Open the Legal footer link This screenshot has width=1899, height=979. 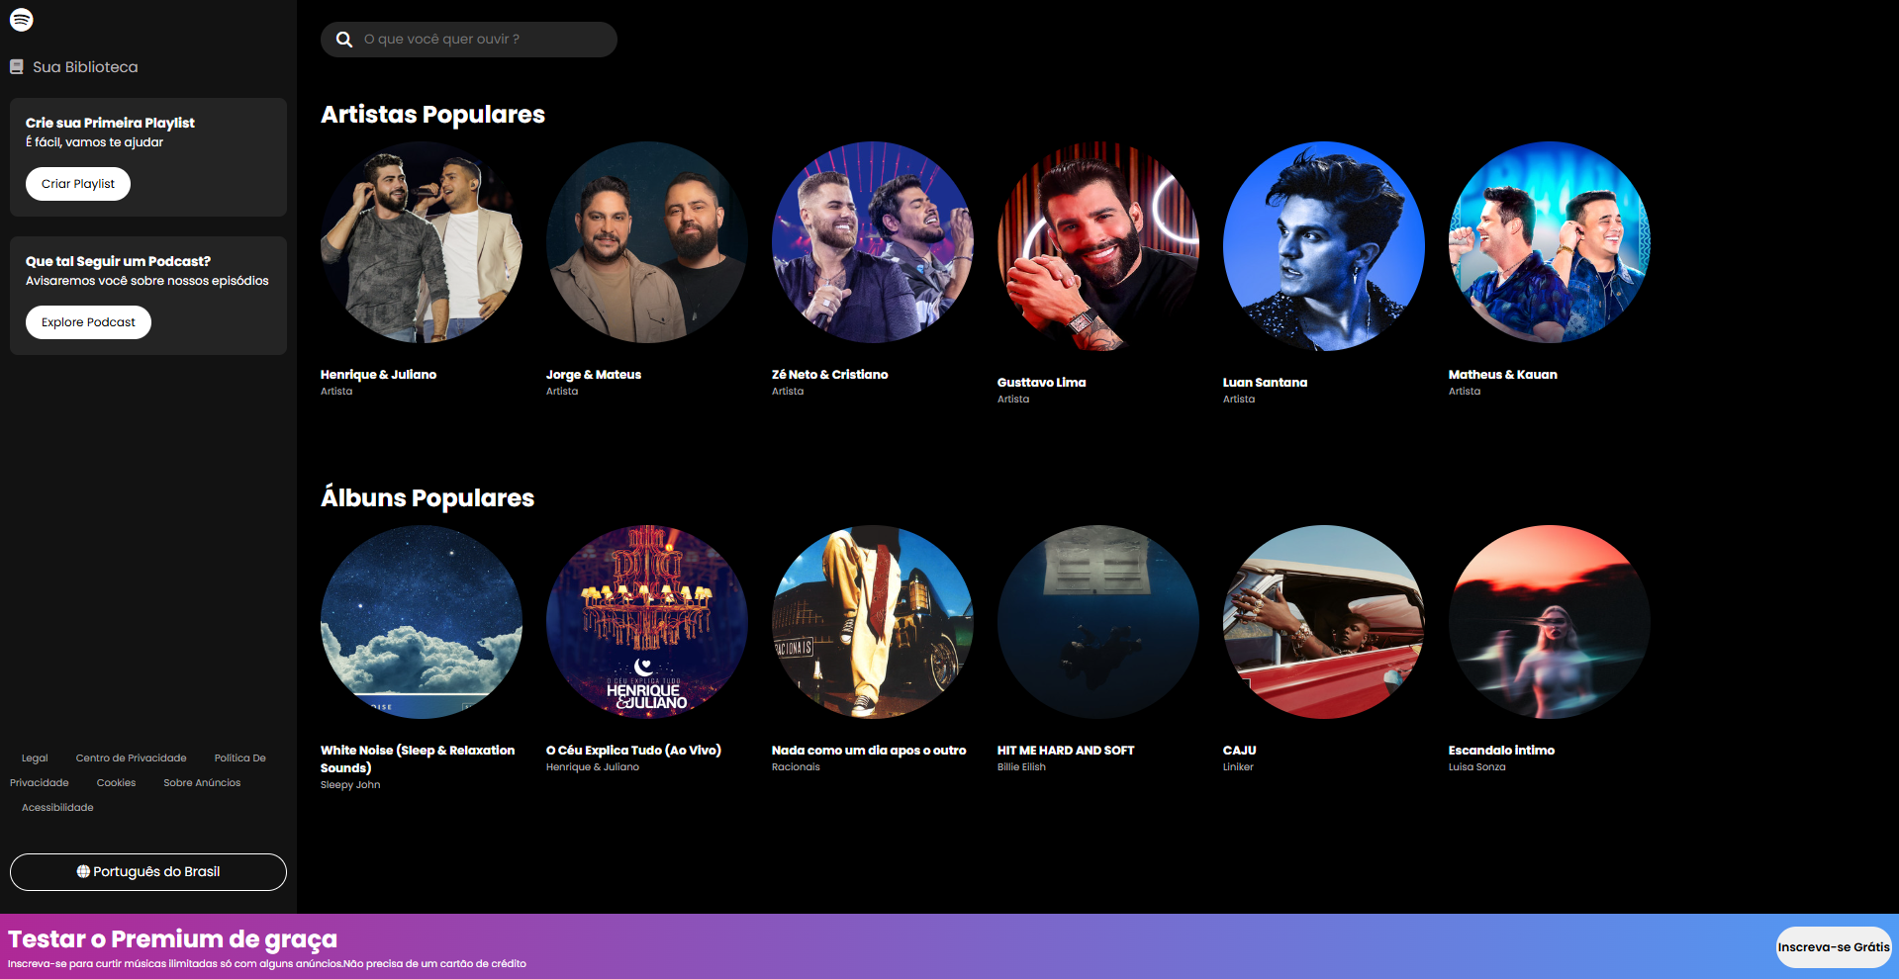pyautogui.click(x=35, y=758)
